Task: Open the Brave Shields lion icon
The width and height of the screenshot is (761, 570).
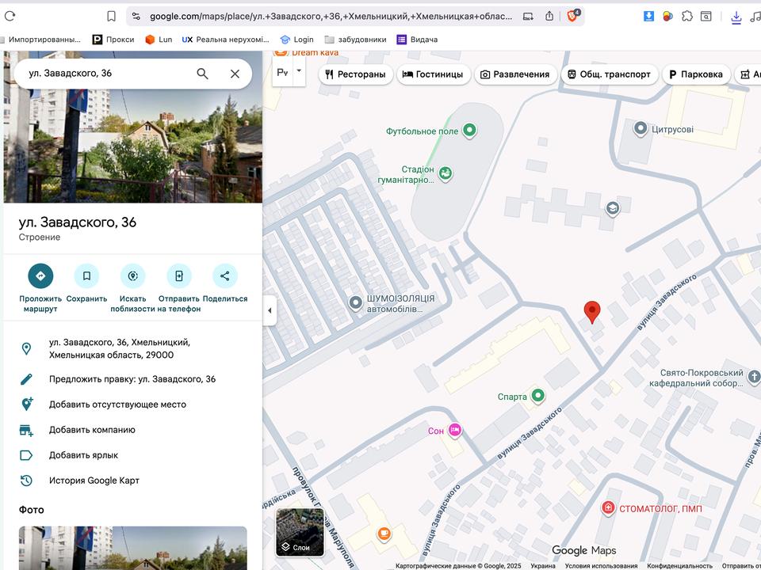Action: pyautogui.click(x=572, y=16)
